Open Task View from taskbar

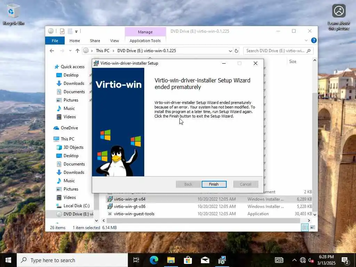point(136,260)
